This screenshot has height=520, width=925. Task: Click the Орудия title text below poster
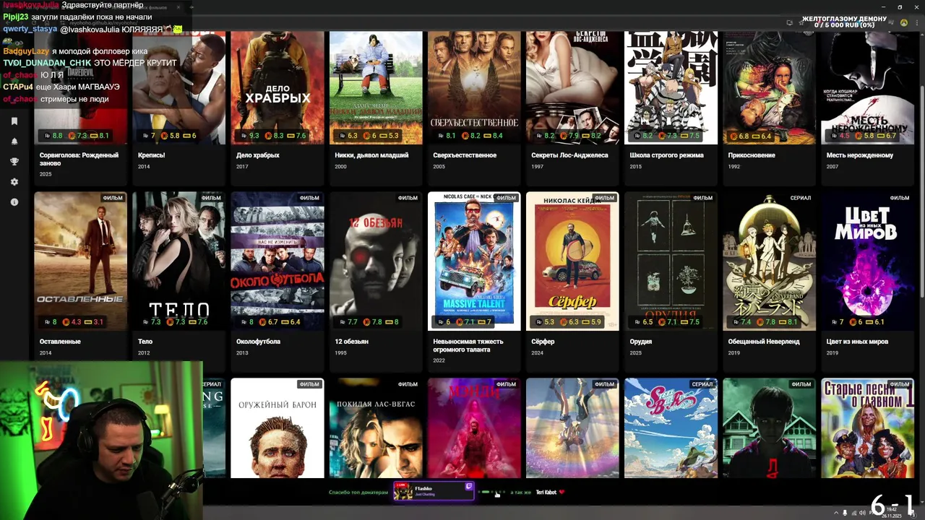coord(640,342)
